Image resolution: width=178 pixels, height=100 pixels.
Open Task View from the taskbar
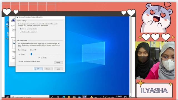(x=58, y=97)
